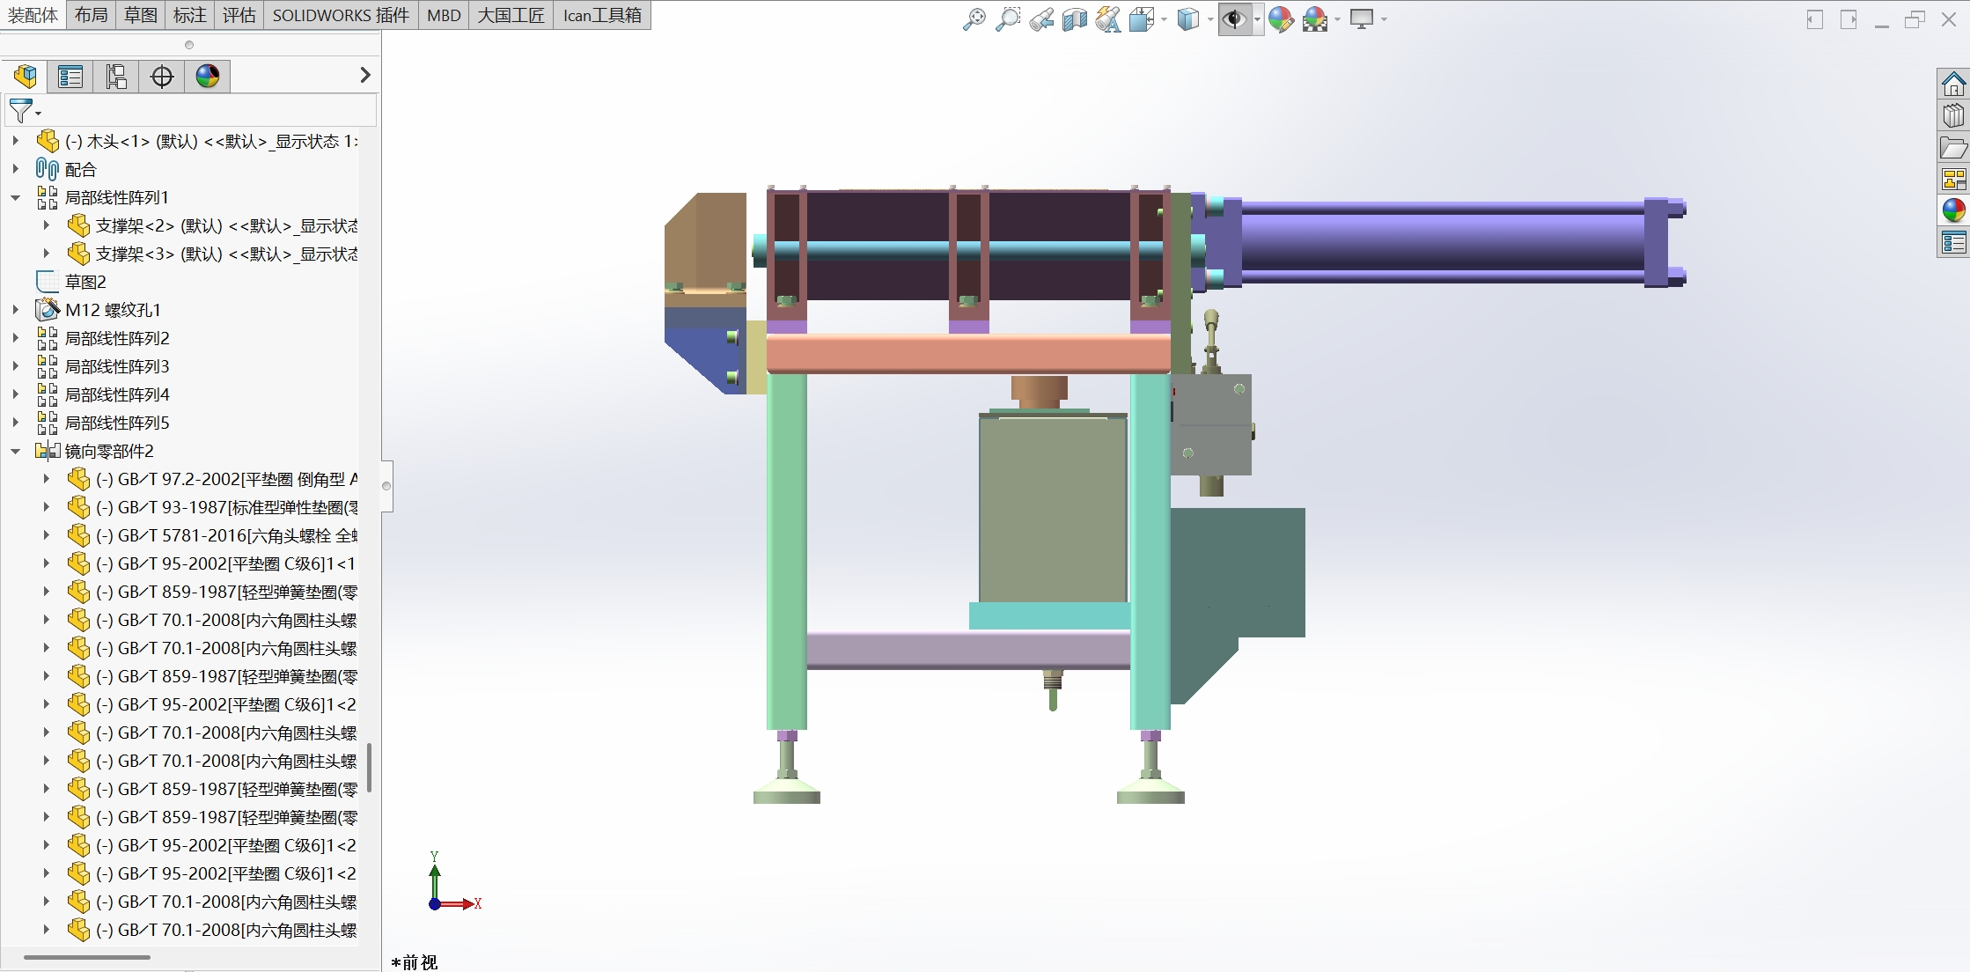Image resolution: width=1970 pixels, height=972 pixels.
Task: Click the Display Style icon
Action: (x=1188, y=19)
